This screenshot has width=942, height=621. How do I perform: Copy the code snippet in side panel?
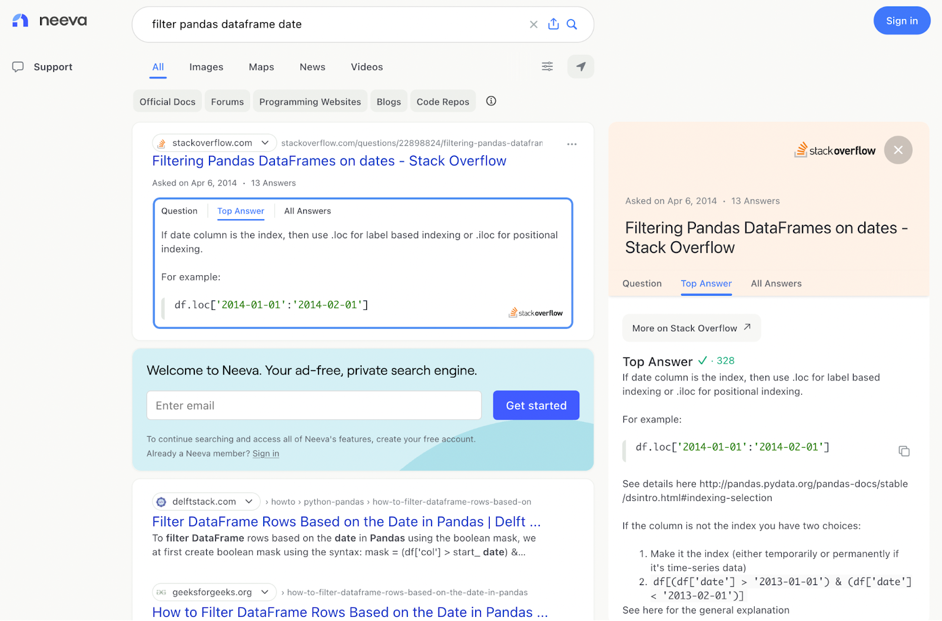tap(904, 451)
